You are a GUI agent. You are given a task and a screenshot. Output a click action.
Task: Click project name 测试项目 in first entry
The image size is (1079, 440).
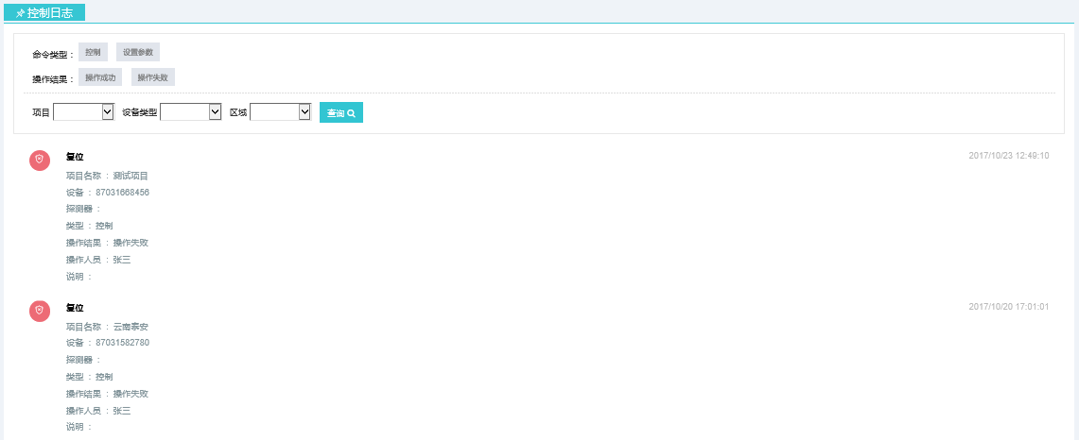point(131,176)
